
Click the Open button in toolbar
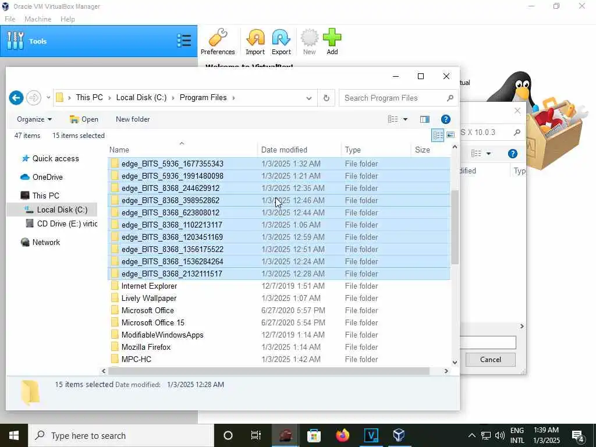84,119
